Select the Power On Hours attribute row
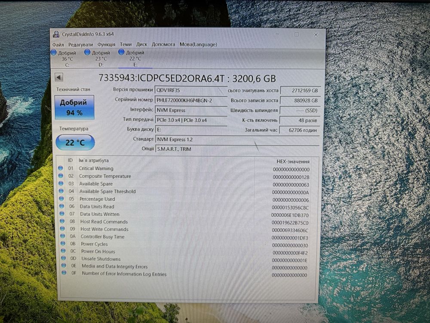The width and height of the screenshot is (430, 323). point(184,252)
